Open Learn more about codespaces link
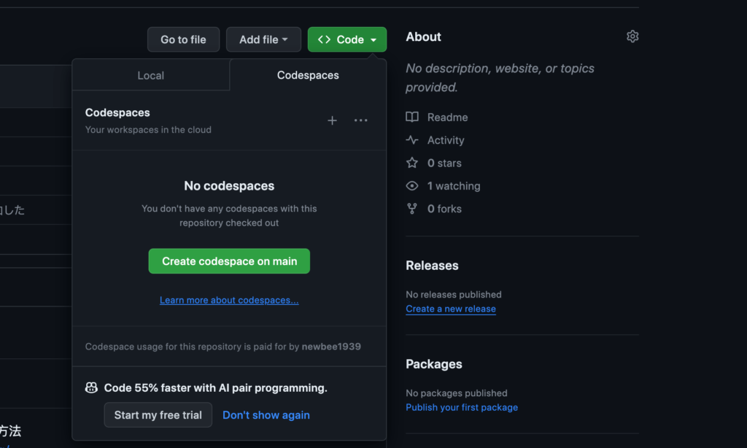The height and width of the screenshot is (448, 747). click(229, 300)
